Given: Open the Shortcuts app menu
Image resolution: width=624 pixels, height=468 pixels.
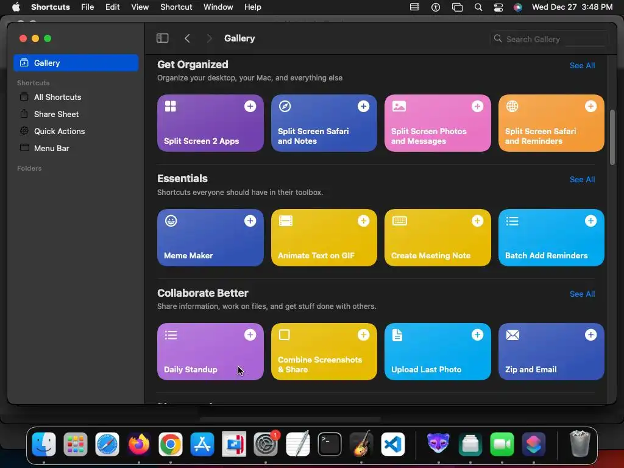Looking at the screenshot, I should point(51,7).
